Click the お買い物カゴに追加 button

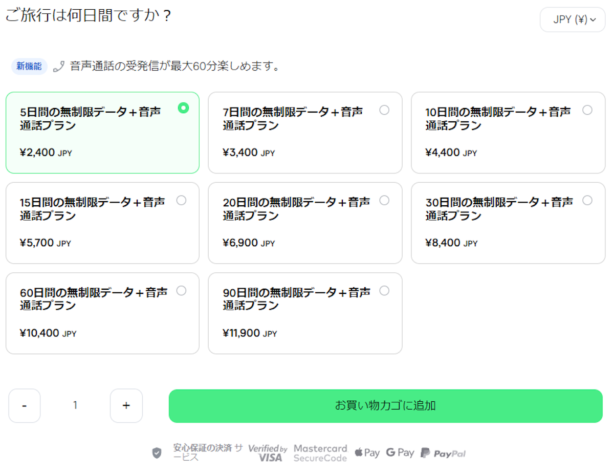pyautogui.click(x=385, y=406)
